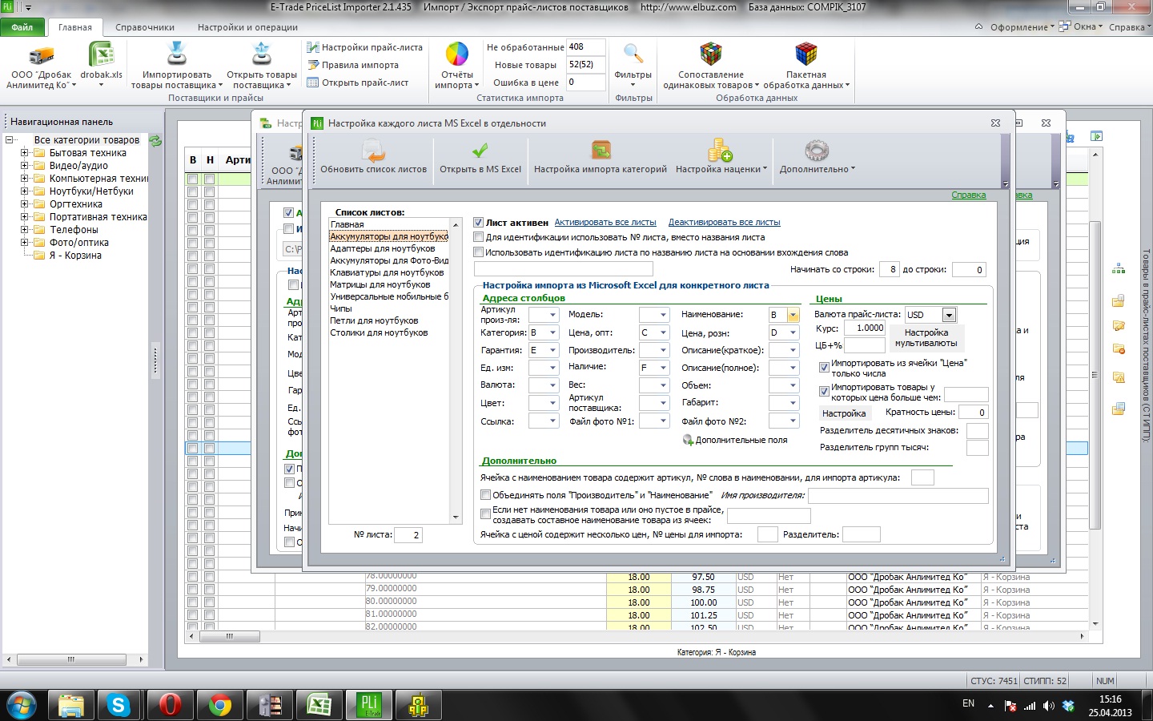Click the Фильтры magnifier icon

(633, 54)
